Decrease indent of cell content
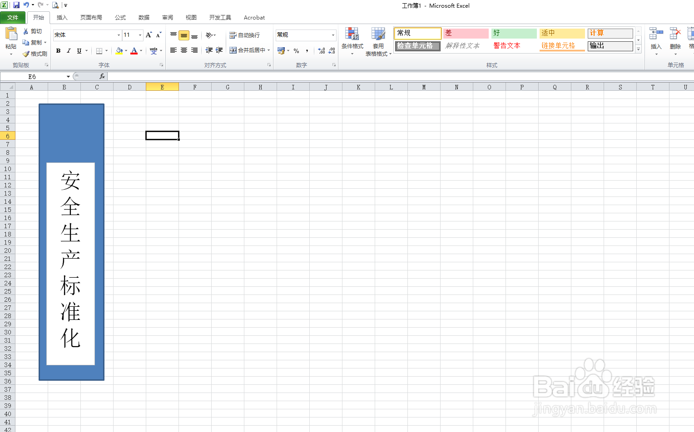The width and height of the screenshot is (694, 432). (209, 50)
